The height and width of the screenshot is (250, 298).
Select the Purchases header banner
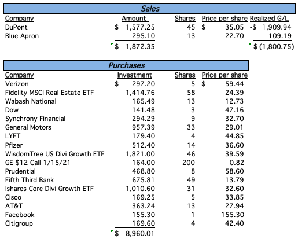pos(126,65)
